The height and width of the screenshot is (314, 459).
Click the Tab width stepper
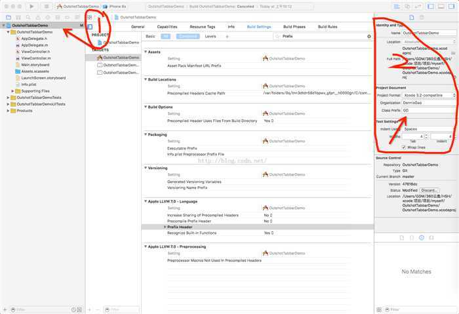(x=426, y=136)
